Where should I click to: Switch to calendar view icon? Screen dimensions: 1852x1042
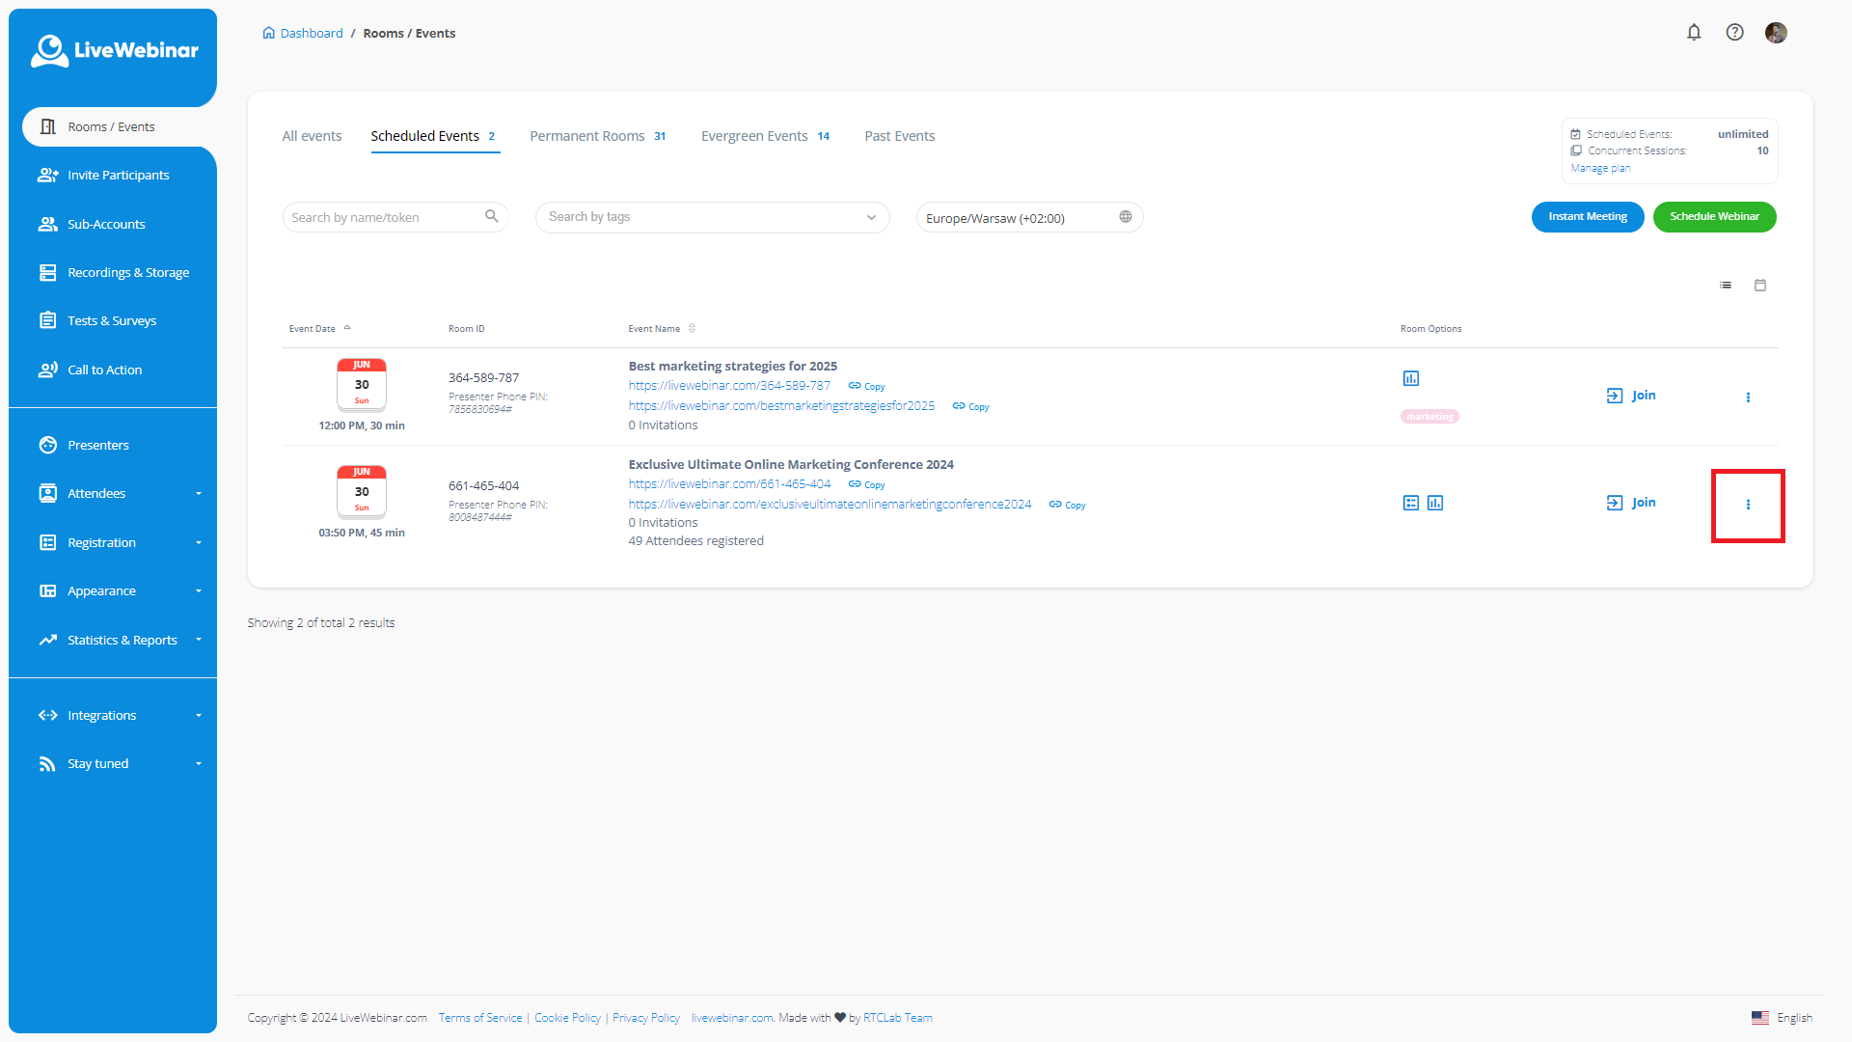(x=1760, y=286)
